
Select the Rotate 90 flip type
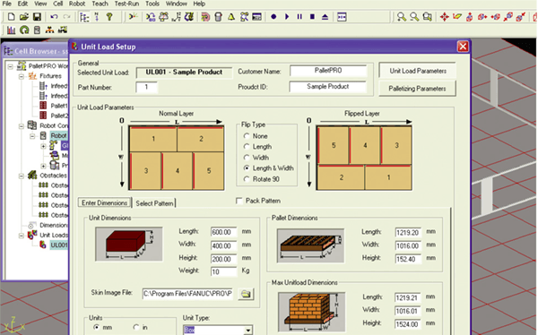click(x=247, y=179)
